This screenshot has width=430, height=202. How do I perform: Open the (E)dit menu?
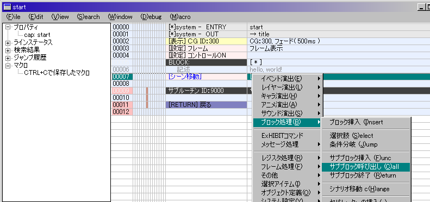36,17
